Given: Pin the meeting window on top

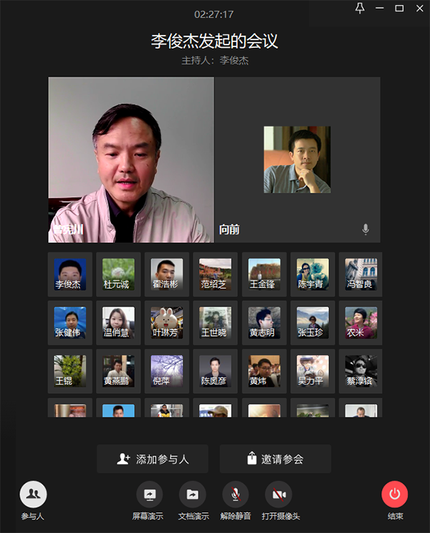Looking at the screenshot, I should pyautogui.click(x=360, y=9).
